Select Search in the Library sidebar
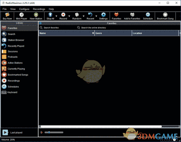Screen dimensions: 181x142 (19, 34)
